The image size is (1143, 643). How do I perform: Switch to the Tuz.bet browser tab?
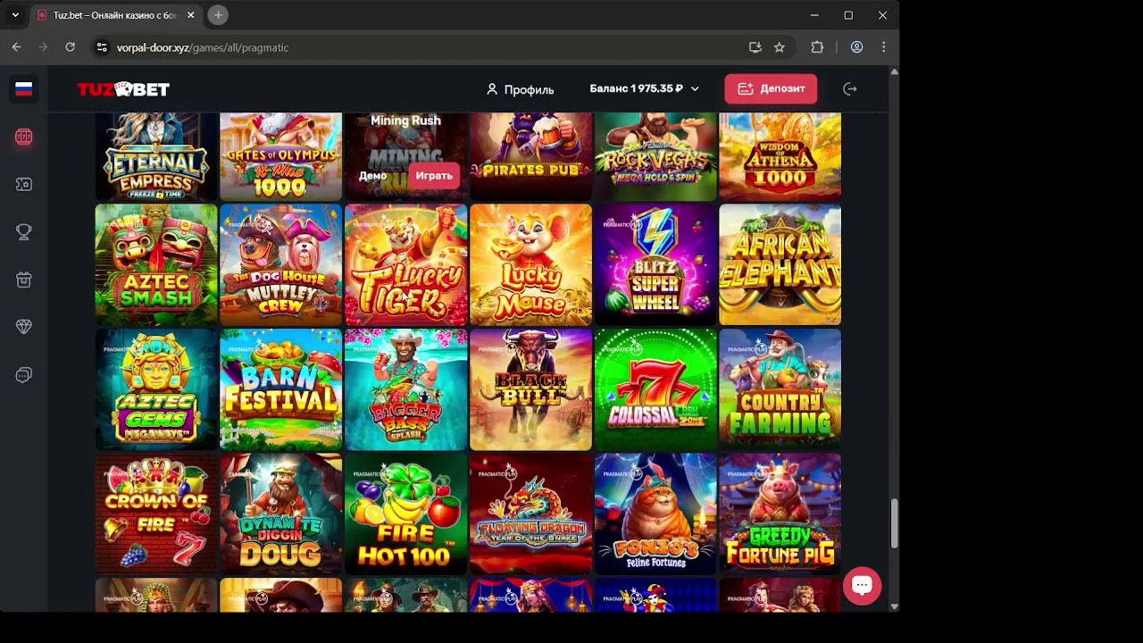(x=114, y=15)
